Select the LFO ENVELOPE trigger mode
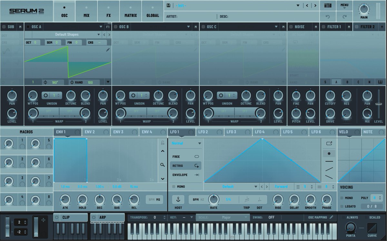The width and height of the screenshot is (387, 241). coord(186,175)
